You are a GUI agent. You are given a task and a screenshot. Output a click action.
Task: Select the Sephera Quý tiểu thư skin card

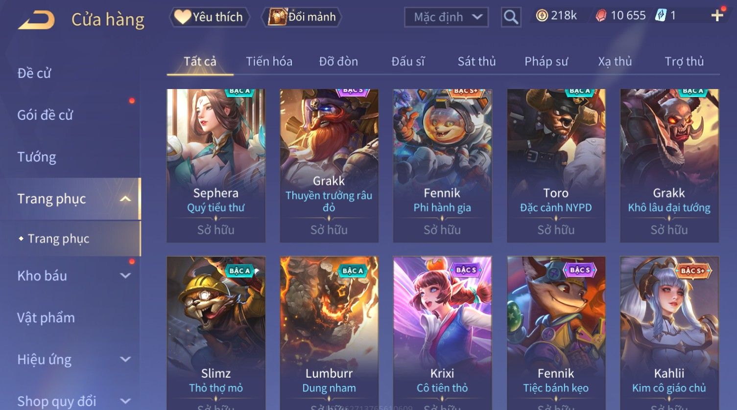[216, 165]
